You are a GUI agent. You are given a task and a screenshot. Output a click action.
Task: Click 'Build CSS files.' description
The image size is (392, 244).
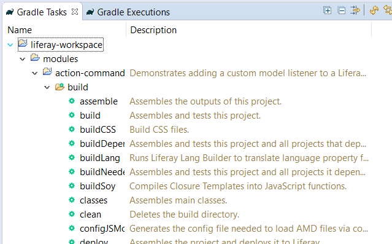click(159, 130)
